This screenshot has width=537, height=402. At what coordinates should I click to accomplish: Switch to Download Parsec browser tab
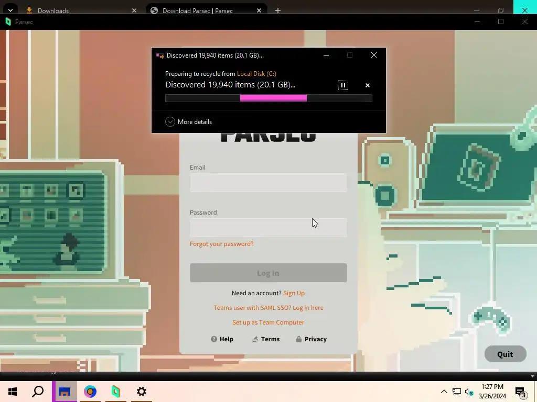click(x=206, y=10)
